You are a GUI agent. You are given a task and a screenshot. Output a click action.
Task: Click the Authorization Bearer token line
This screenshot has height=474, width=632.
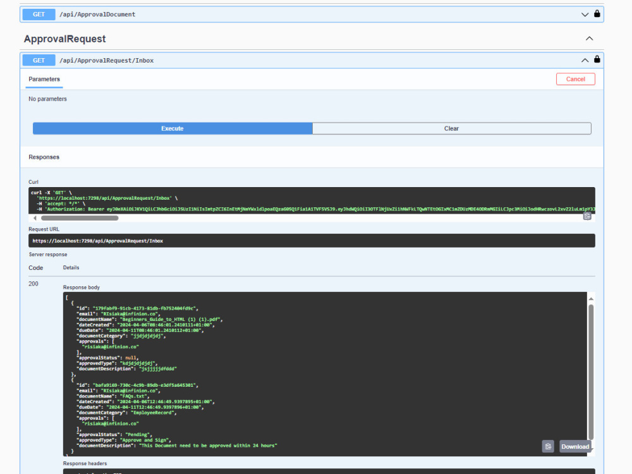click(x=315, y=209)
